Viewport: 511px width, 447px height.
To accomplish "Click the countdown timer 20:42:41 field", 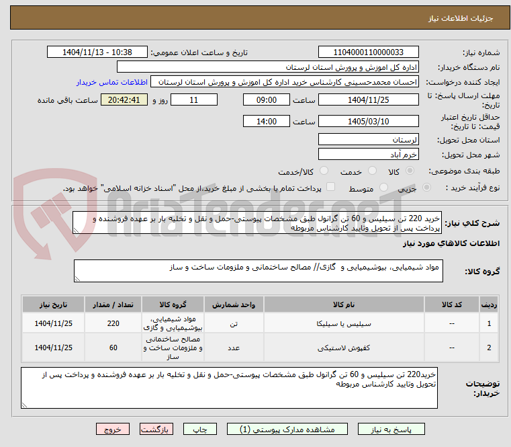I will 124,100.
